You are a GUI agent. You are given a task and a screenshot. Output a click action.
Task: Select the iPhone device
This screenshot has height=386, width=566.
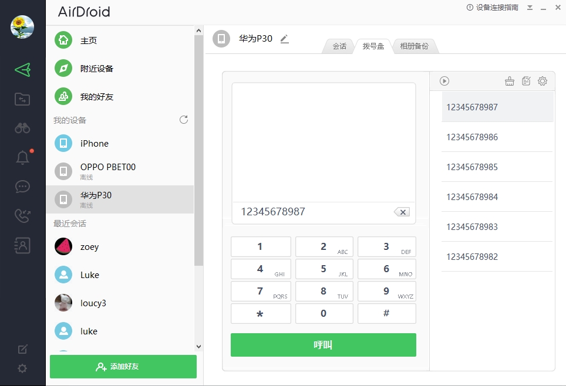click(120, 143)
